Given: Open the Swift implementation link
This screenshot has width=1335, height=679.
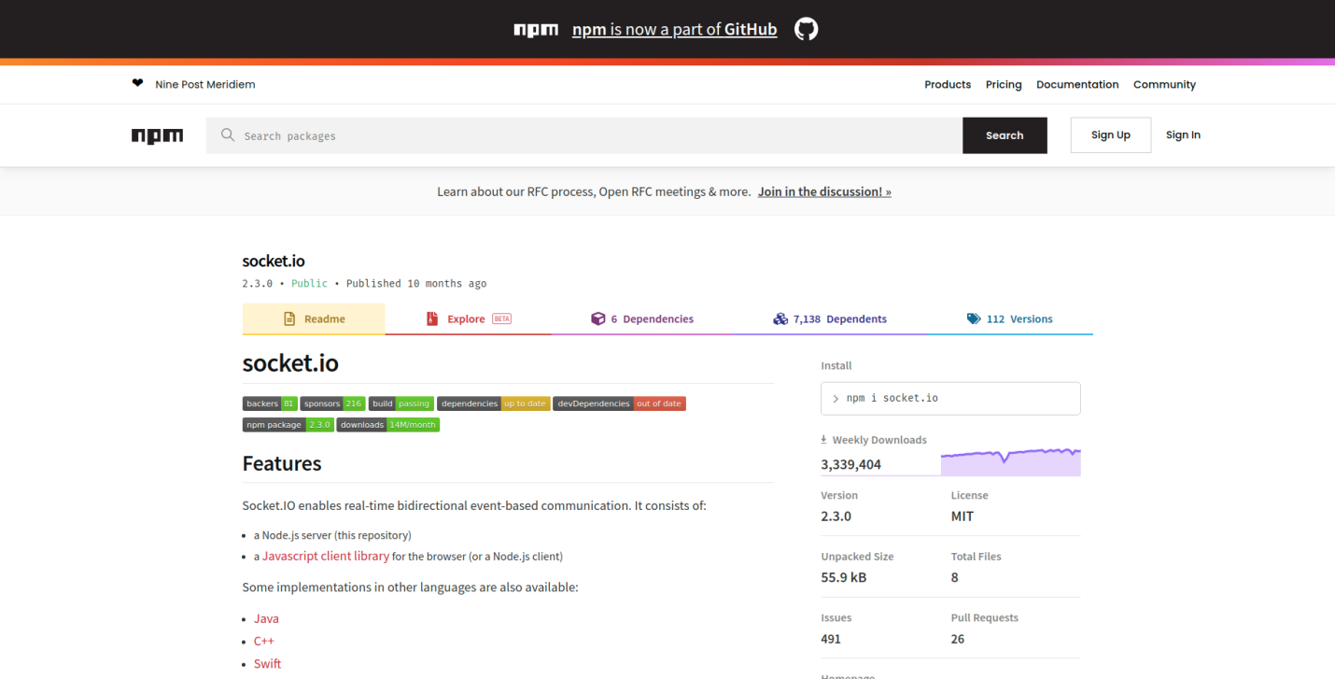Looking at the screenshot, I should (x=267, y=663).
